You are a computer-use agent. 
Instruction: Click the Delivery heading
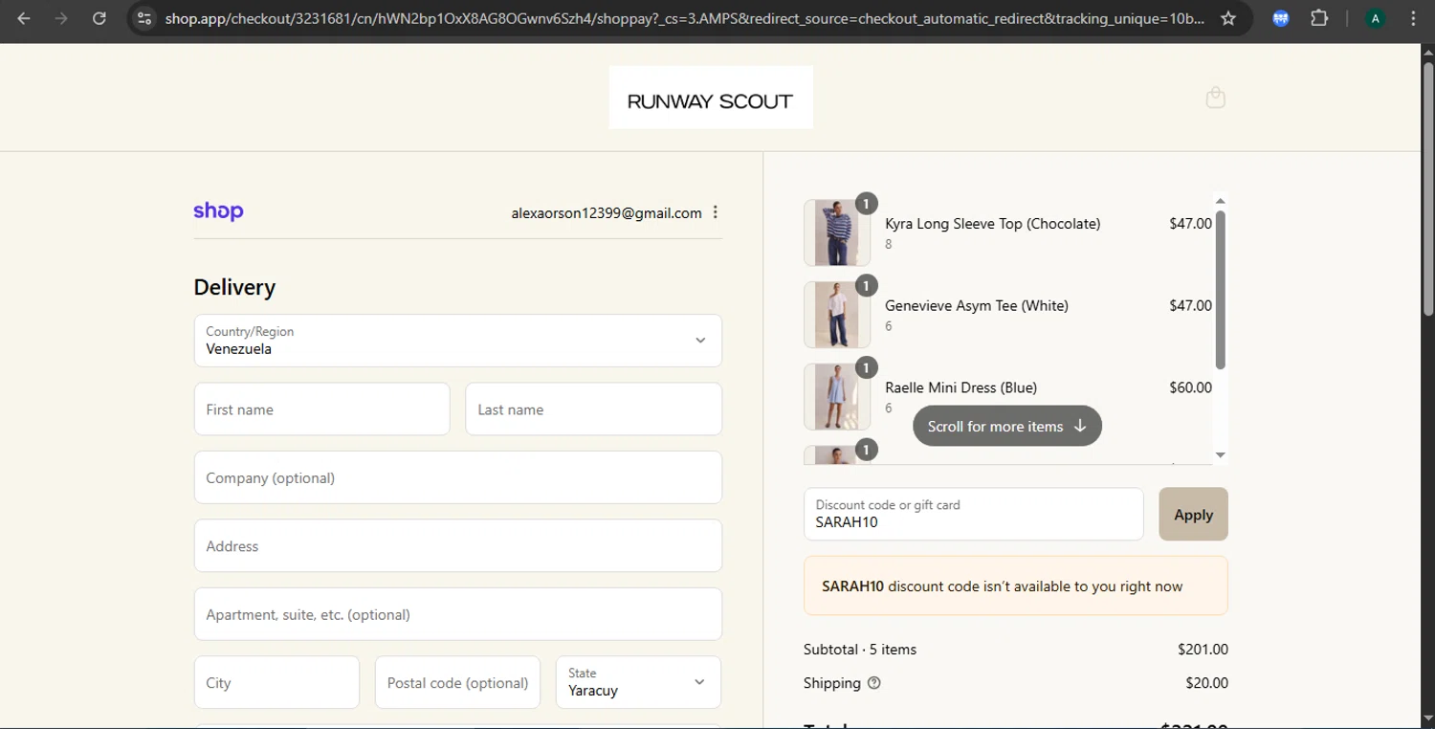tap(234, 287)
